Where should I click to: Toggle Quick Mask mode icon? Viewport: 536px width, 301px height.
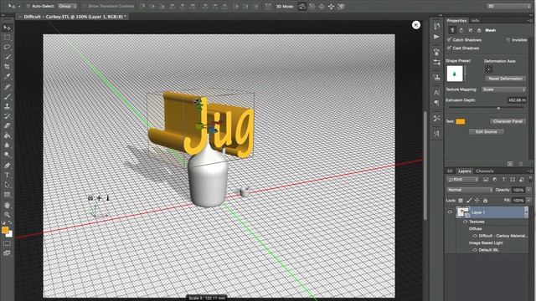(x=8, y=243)
